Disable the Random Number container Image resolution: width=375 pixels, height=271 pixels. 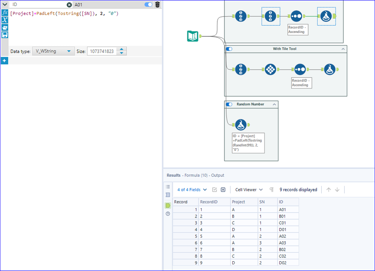[x=229, y=104]
